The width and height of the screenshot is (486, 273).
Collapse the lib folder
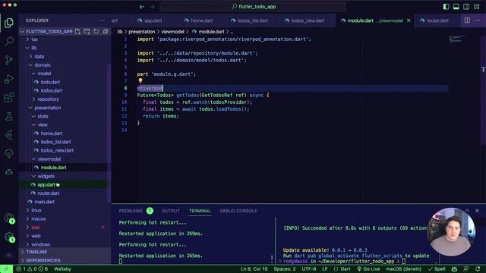[33, 48]
